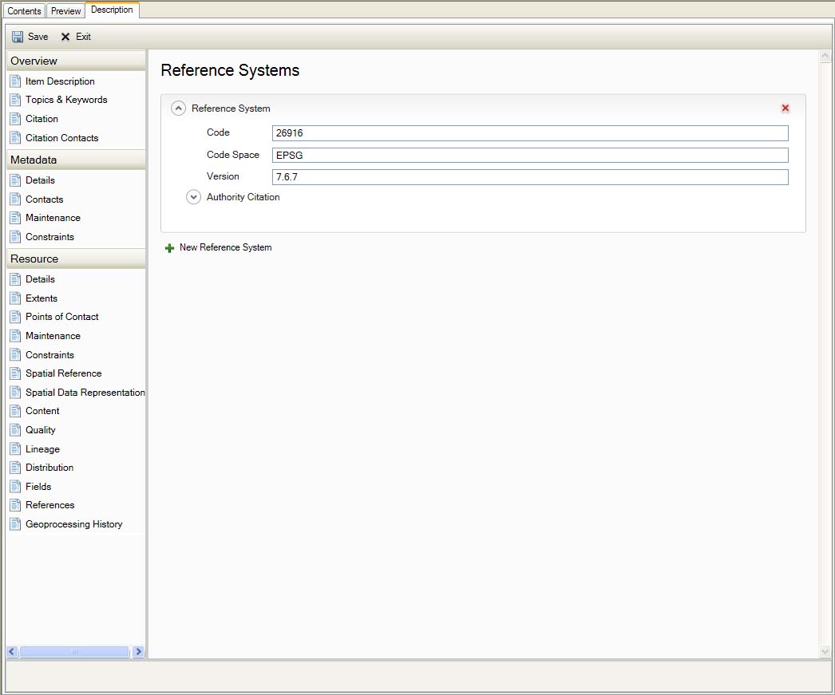Delete the Reference System with red X
The height and width of the screenshot is (695, 835).
(x=786, y=109)
